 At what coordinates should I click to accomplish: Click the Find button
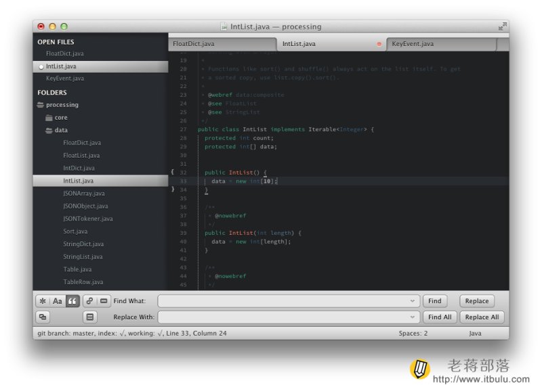click(435, 301)
